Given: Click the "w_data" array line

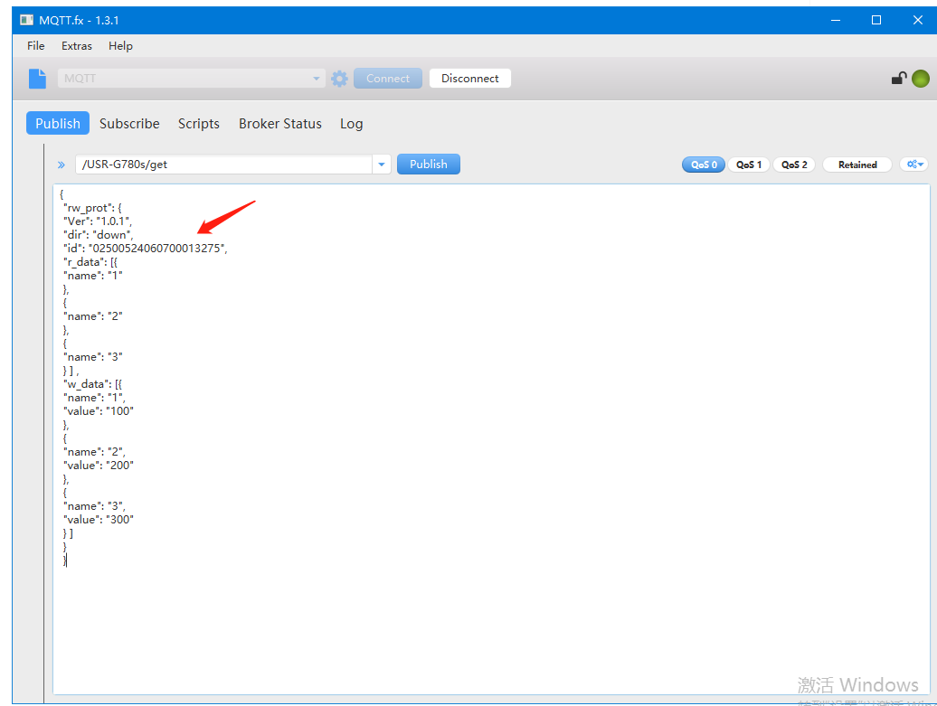Looking at the screenshot, I should [x=92, y=384].
